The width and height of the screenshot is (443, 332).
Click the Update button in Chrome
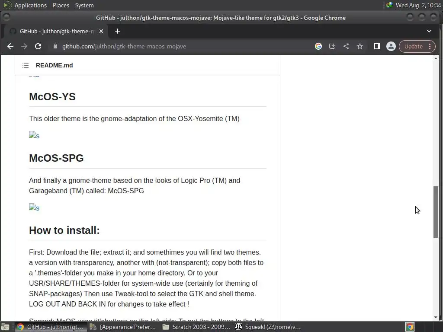[413, 46]
